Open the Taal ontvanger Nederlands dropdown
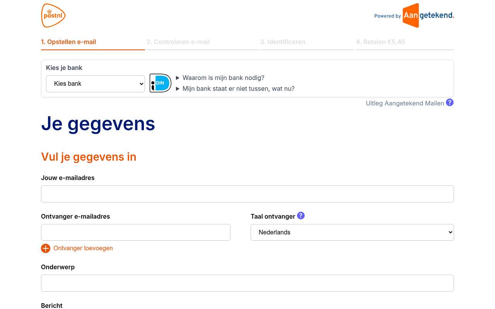Image resolution: width=495 pixels, height=309 pixels. [352, 232]
